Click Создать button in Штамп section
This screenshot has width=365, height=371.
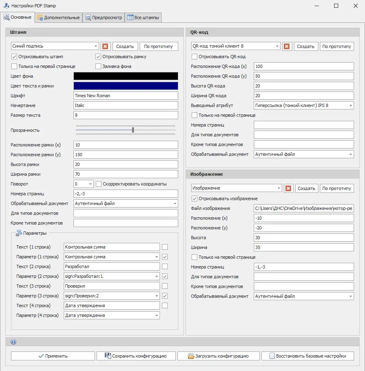point(125,46)
